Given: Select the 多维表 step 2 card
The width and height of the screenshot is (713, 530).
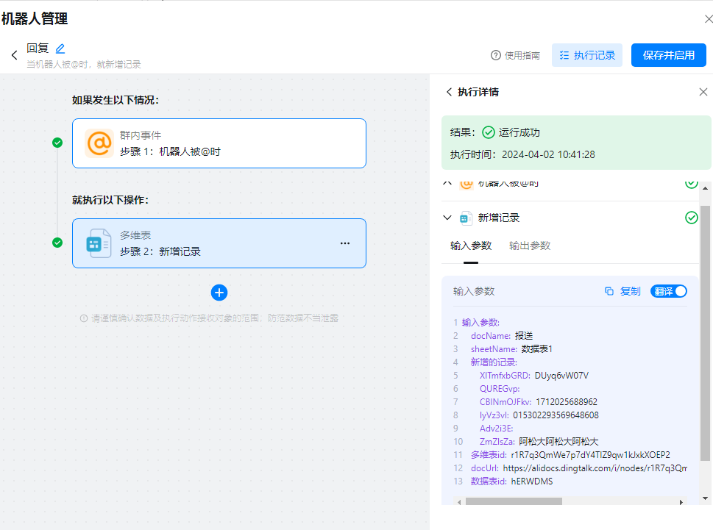Looking at the screenshot, I should [x=219, y=243].
